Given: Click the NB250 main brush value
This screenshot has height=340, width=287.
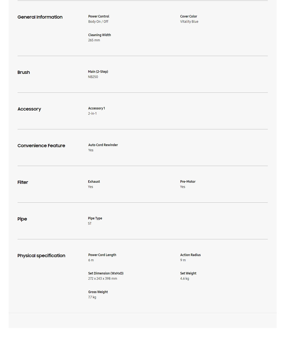Looking at the screenshot, I should [x=93, y=77].
